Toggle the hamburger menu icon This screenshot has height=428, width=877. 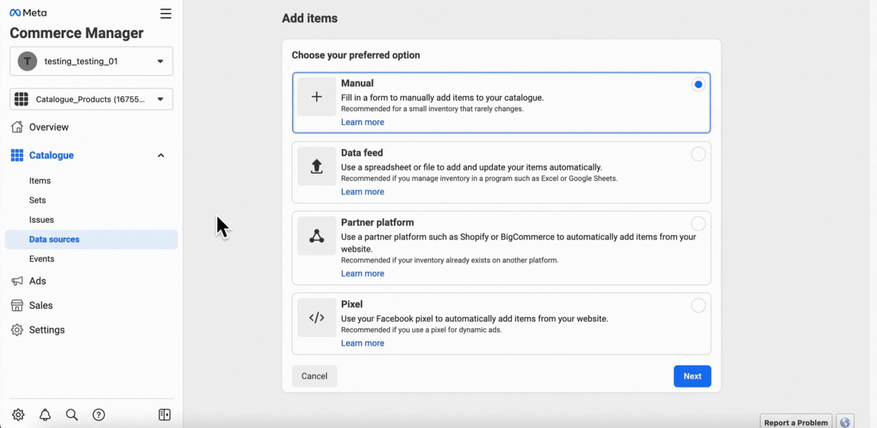[166, 14]
